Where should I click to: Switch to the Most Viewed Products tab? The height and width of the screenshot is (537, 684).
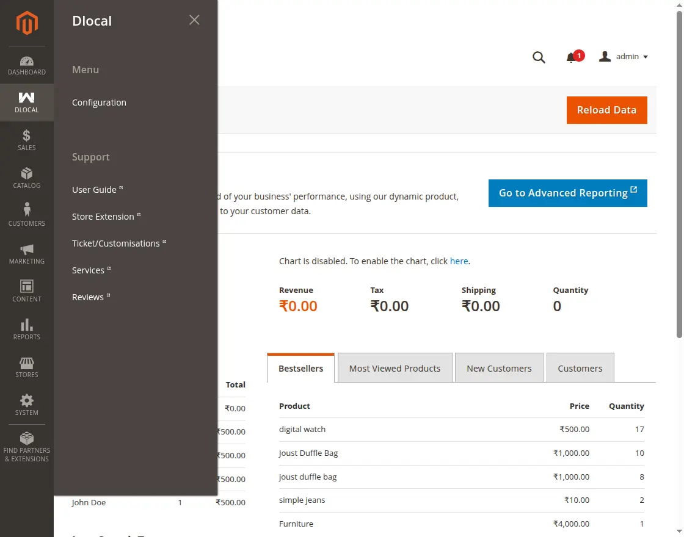(x=395, y=367)
